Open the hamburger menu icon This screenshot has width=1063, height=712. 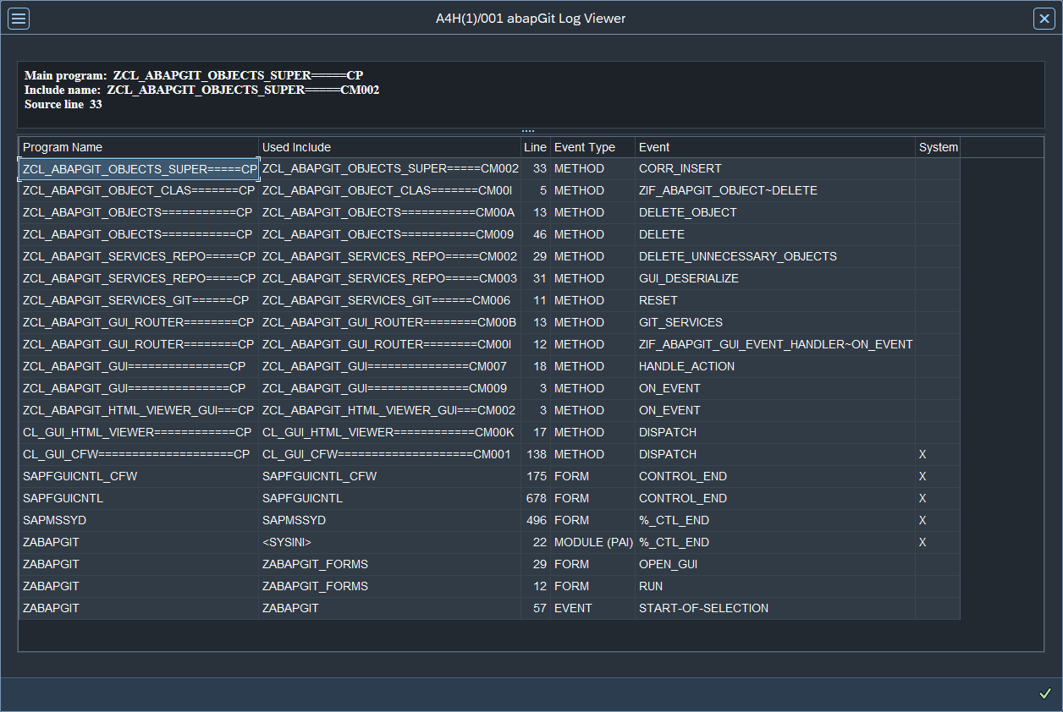tap(19, 19)
